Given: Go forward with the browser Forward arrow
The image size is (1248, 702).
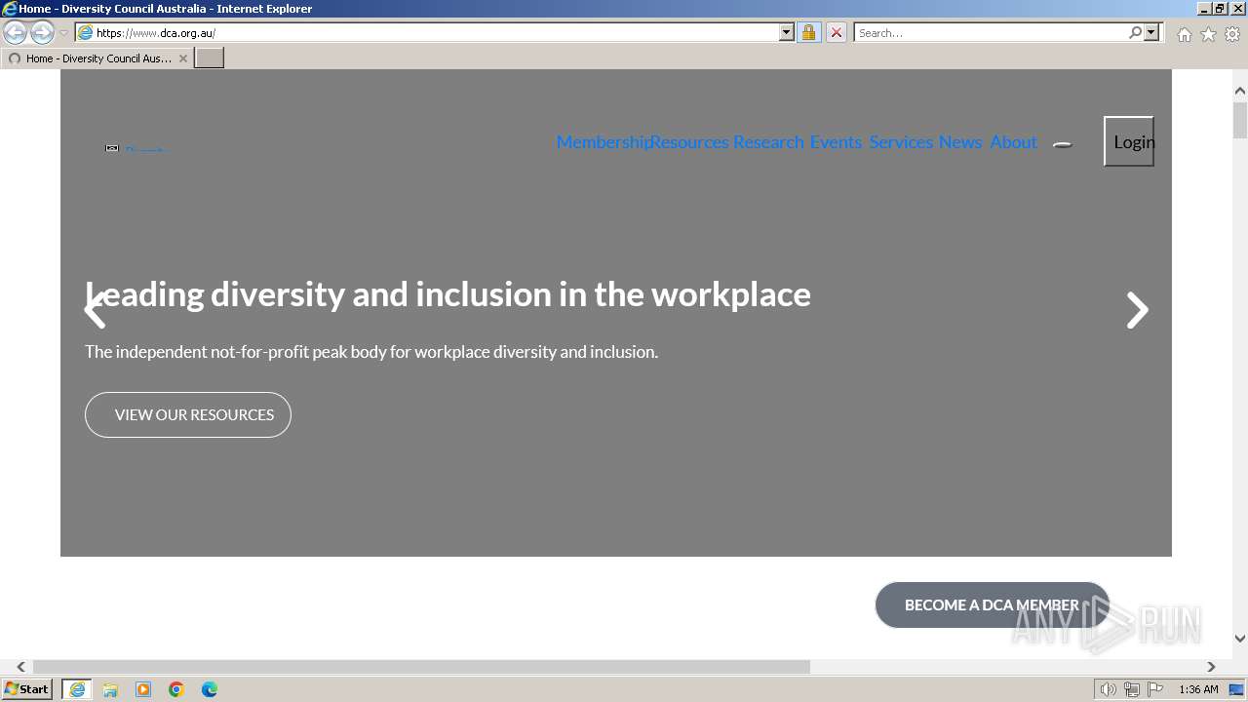Looking at the screenshot, I should 42,32.
